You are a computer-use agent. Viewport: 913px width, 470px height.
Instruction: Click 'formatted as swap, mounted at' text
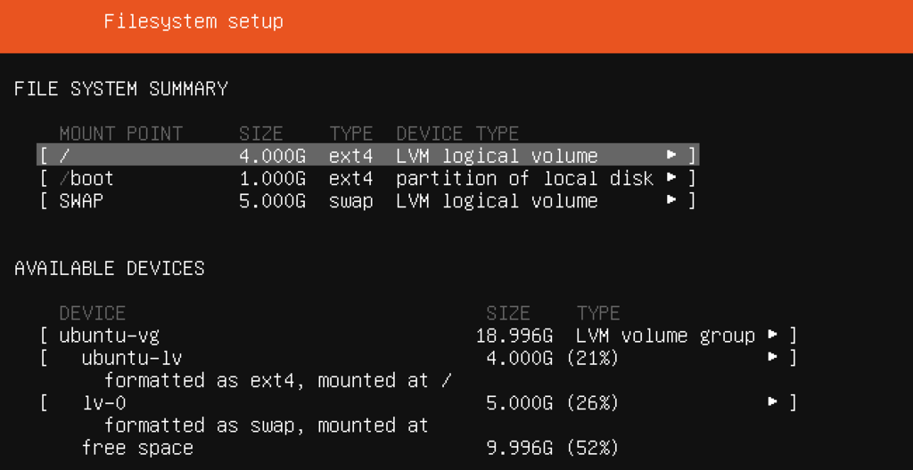pyautogui.click(x=266, y=425)
